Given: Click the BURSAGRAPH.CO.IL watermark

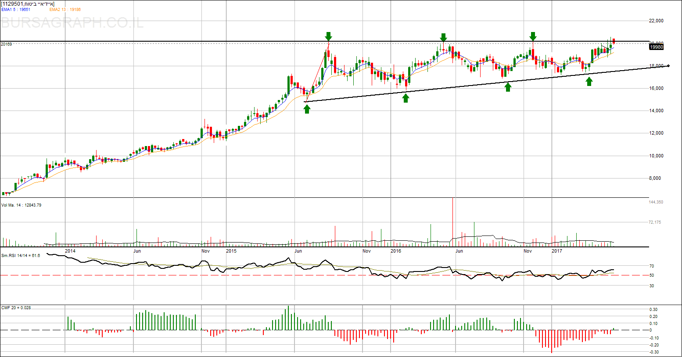Looking at the screenshot, I should [x=72, y=23].
